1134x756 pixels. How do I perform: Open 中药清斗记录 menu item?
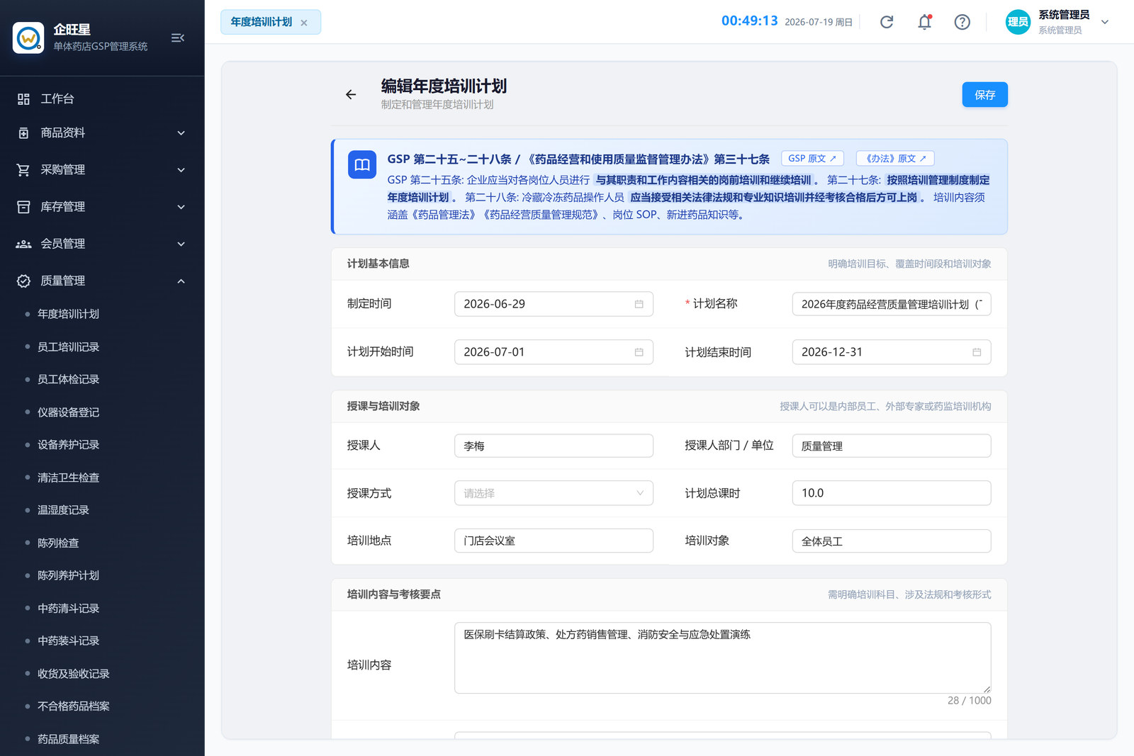click(68, 608)
